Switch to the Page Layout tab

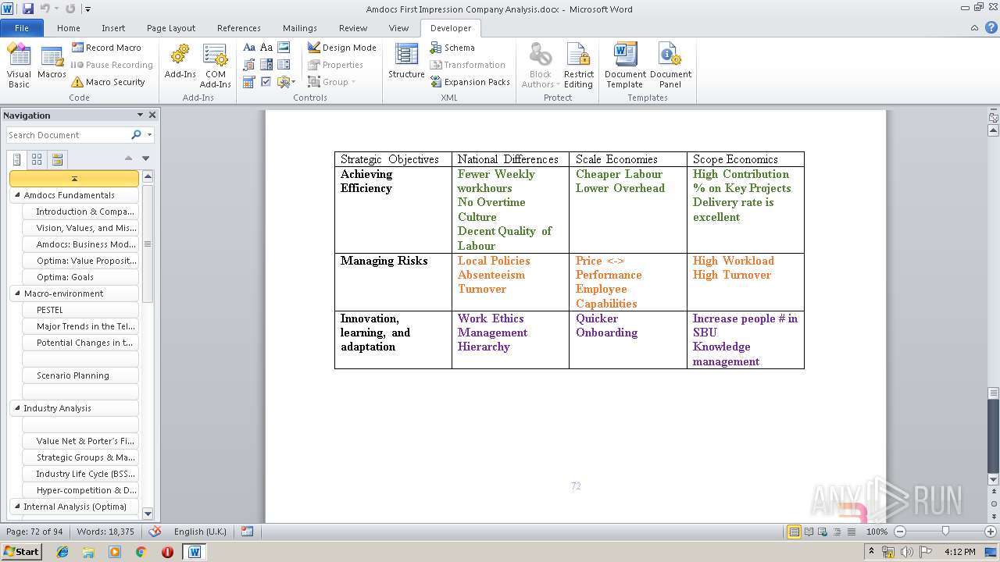click(x=171, y=28)
